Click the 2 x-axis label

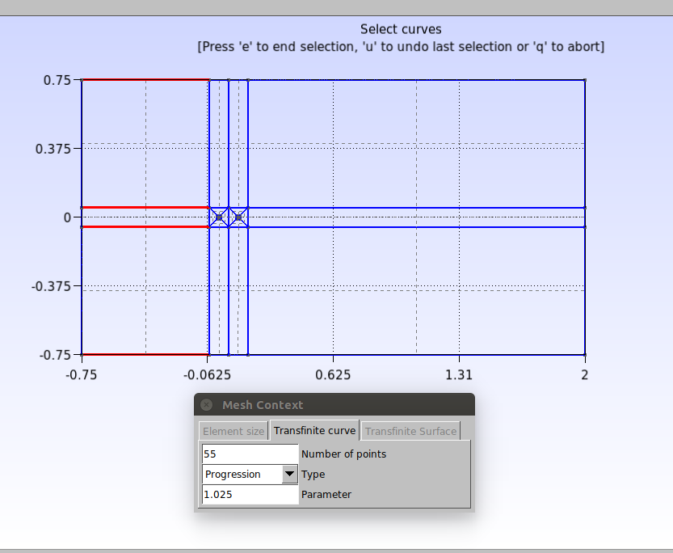pyautogui.click(x=585, y=375)
